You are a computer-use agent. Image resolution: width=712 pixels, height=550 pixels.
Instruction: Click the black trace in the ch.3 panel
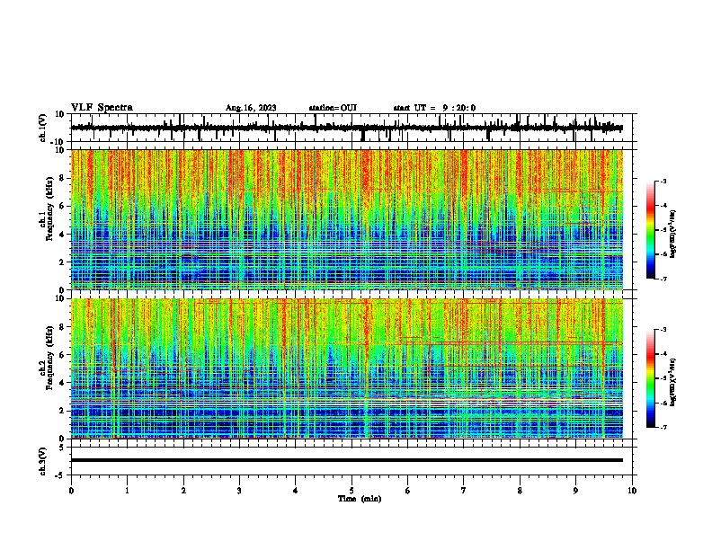347,460
